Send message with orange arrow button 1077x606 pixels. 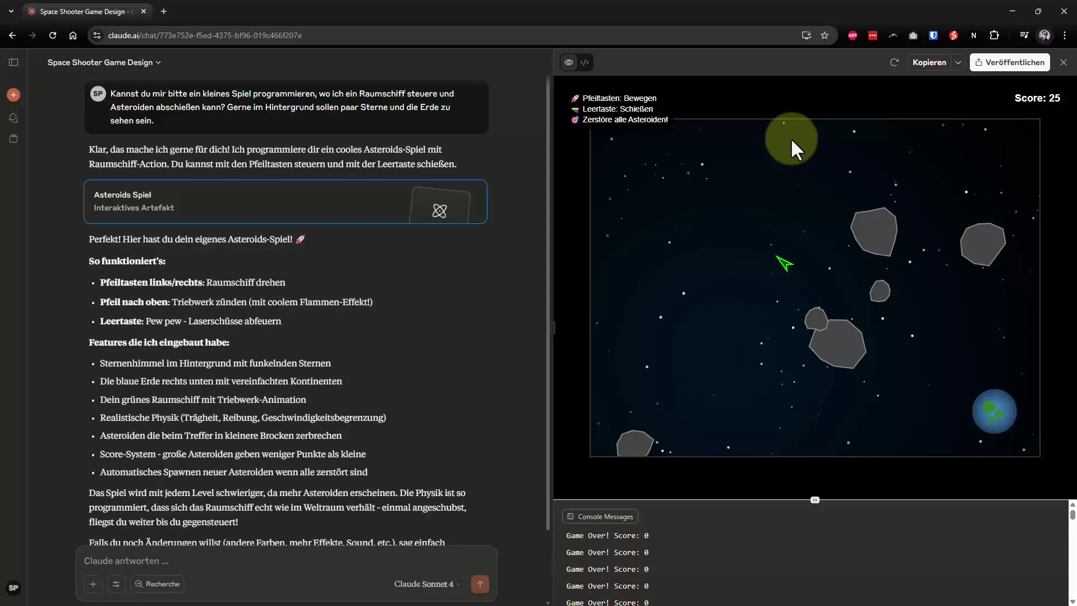pyautogui.click(x=480, y=584)
